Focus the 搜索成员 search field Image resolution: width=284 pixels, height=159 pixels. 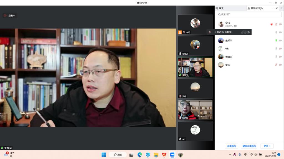(249, 14)
